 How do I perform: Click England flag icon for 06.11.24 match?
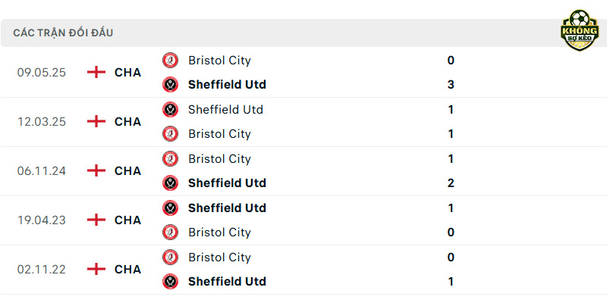pyautogui.click(x=96, y=170)
